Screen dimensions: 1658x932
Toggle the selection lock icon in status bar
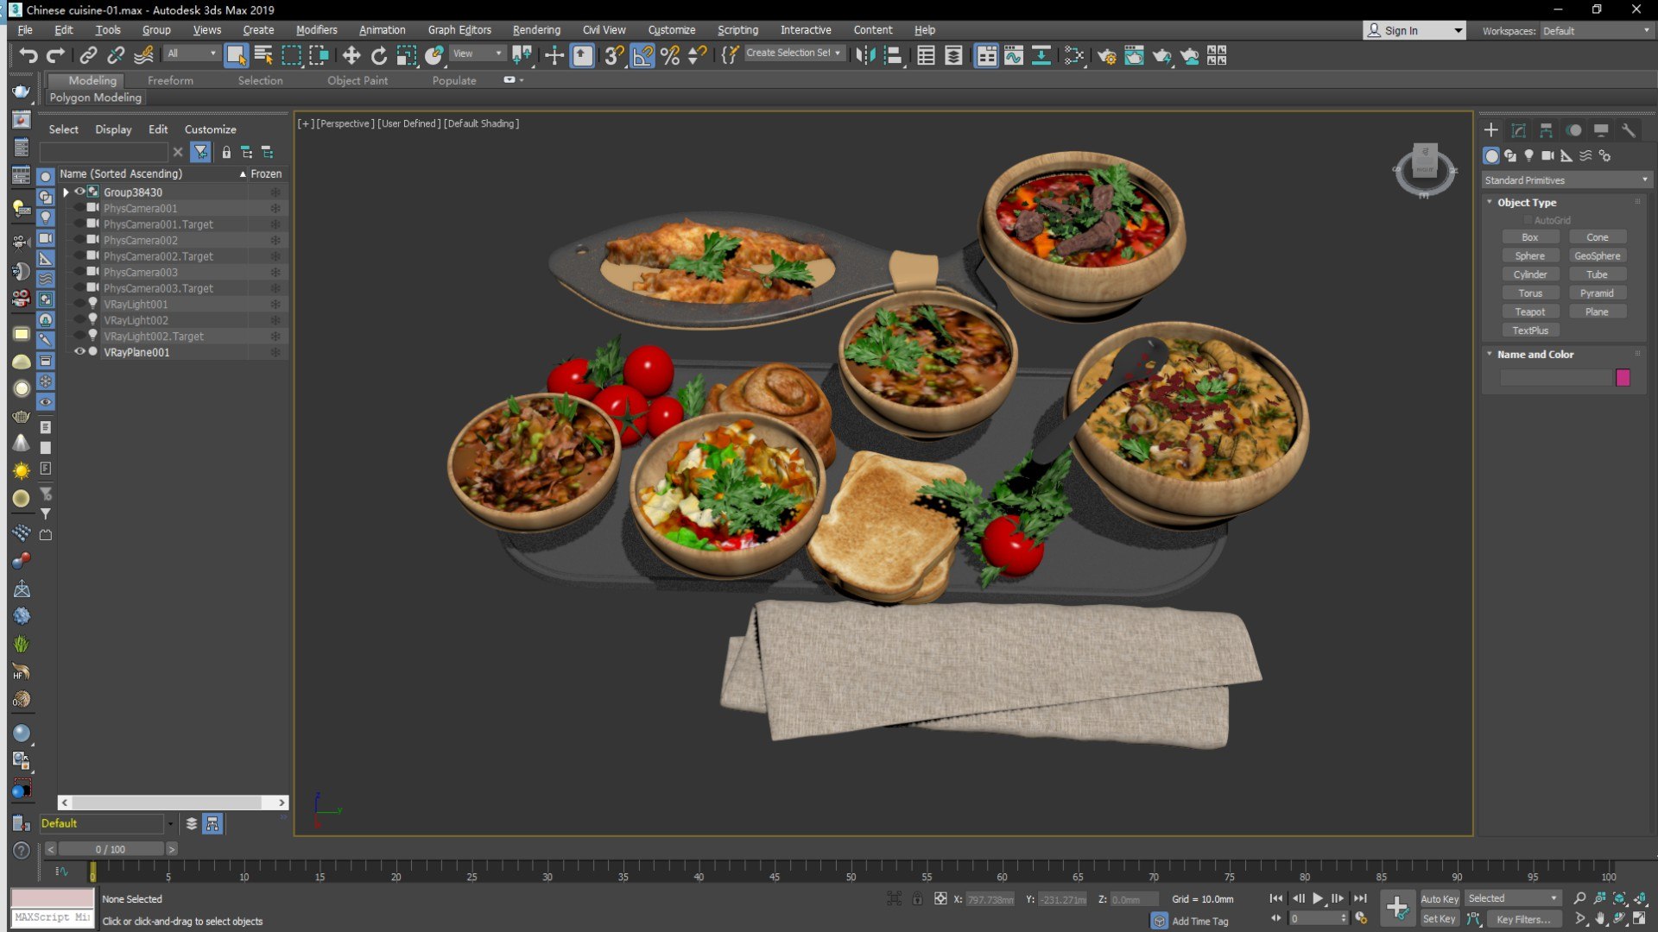point(917,898)
